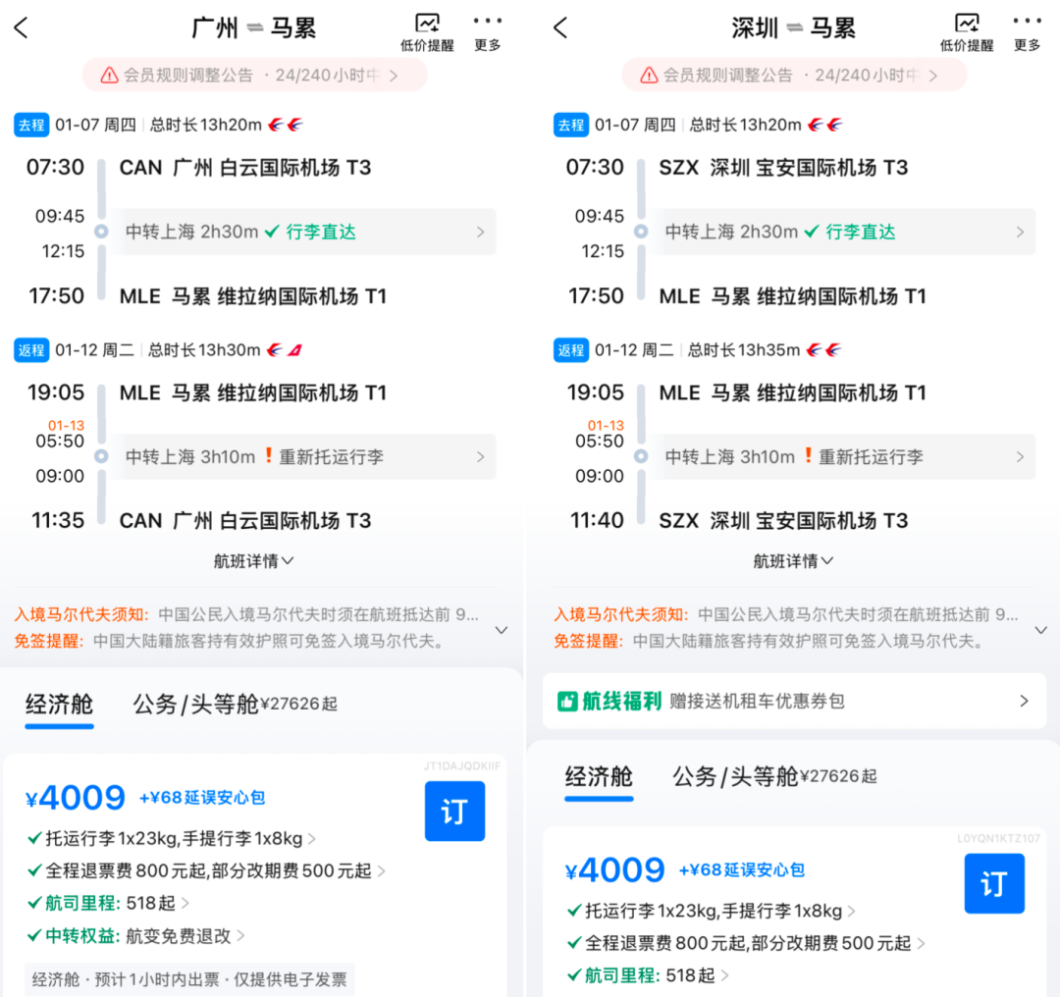Open 航线福利 赠接送机租车优惠券包 banner

point(794,701)
